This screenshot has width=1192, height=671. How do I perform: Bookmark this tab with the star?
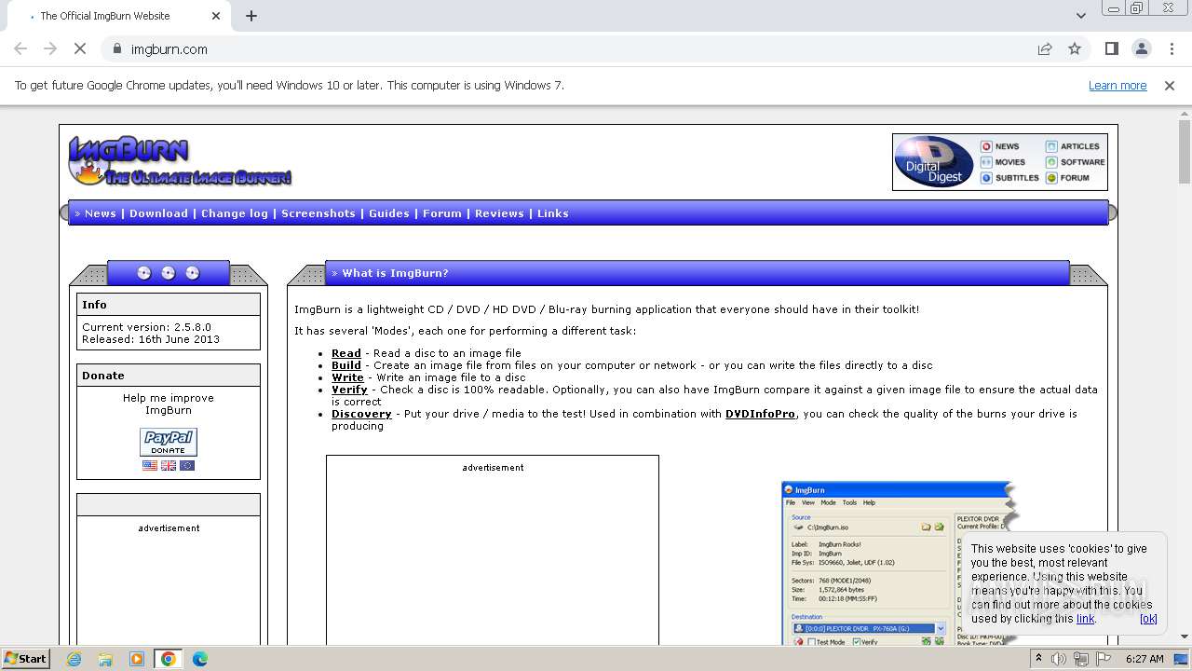(1075, 48)
